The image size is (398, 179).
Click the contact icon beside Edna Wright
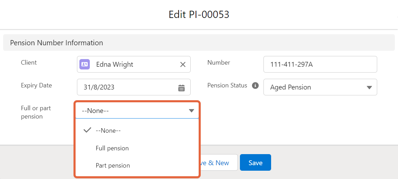point(85,64)
